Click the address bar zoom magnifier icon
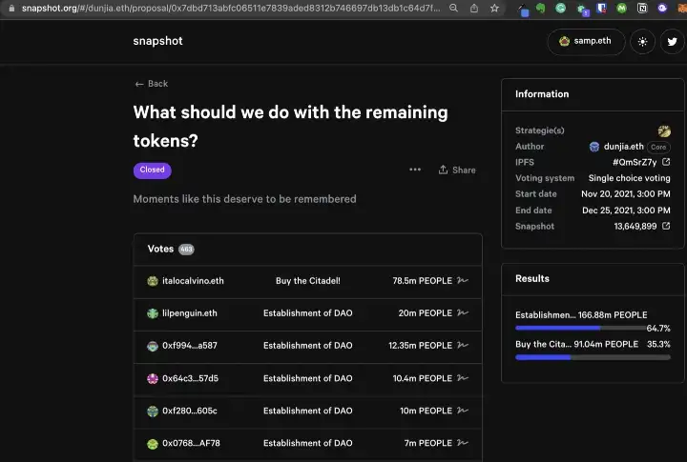The height and width of the screenshot is (462, 687). [453, 8]
